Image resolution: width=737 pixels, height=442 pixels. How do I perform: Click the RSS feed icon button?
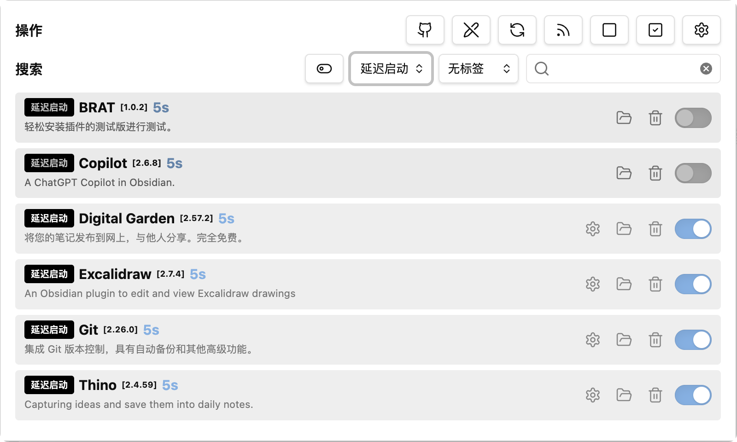click(x=563, y=30)
